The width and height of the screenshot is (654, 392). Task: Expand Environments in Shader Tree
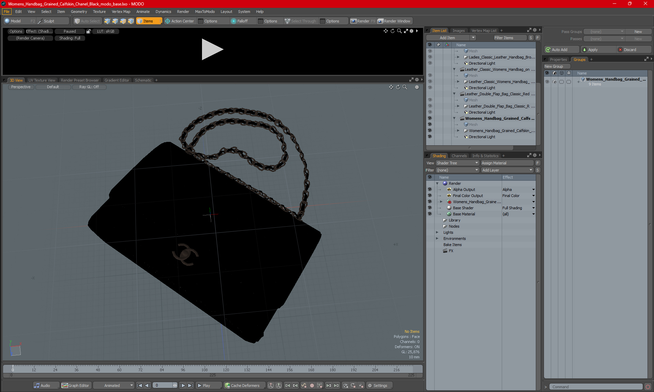point(437,239)
